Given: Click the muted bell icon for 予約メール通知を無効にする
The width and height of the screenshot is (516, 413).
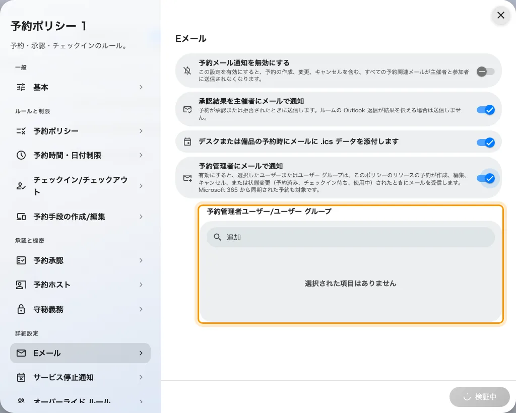Looking at the screenshot, I should 187,71.
